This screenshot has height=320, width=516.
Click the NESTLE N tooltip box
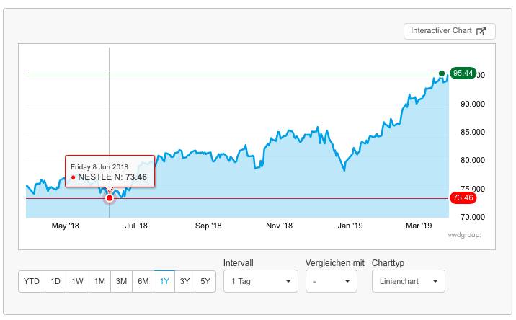(110, 172)
